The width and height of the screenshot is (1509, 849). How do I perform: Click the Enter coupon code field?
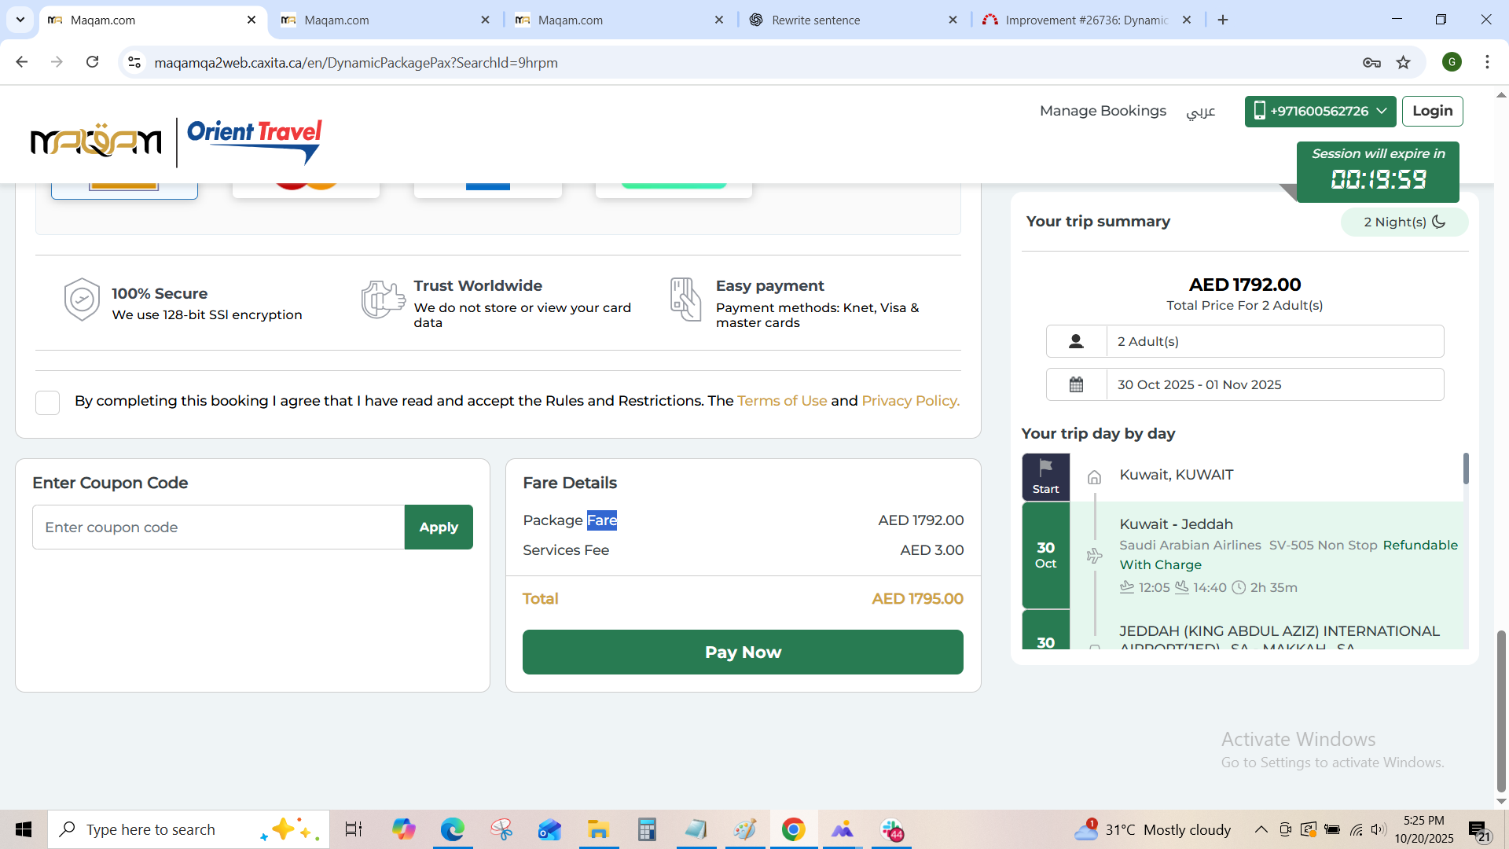218,527
